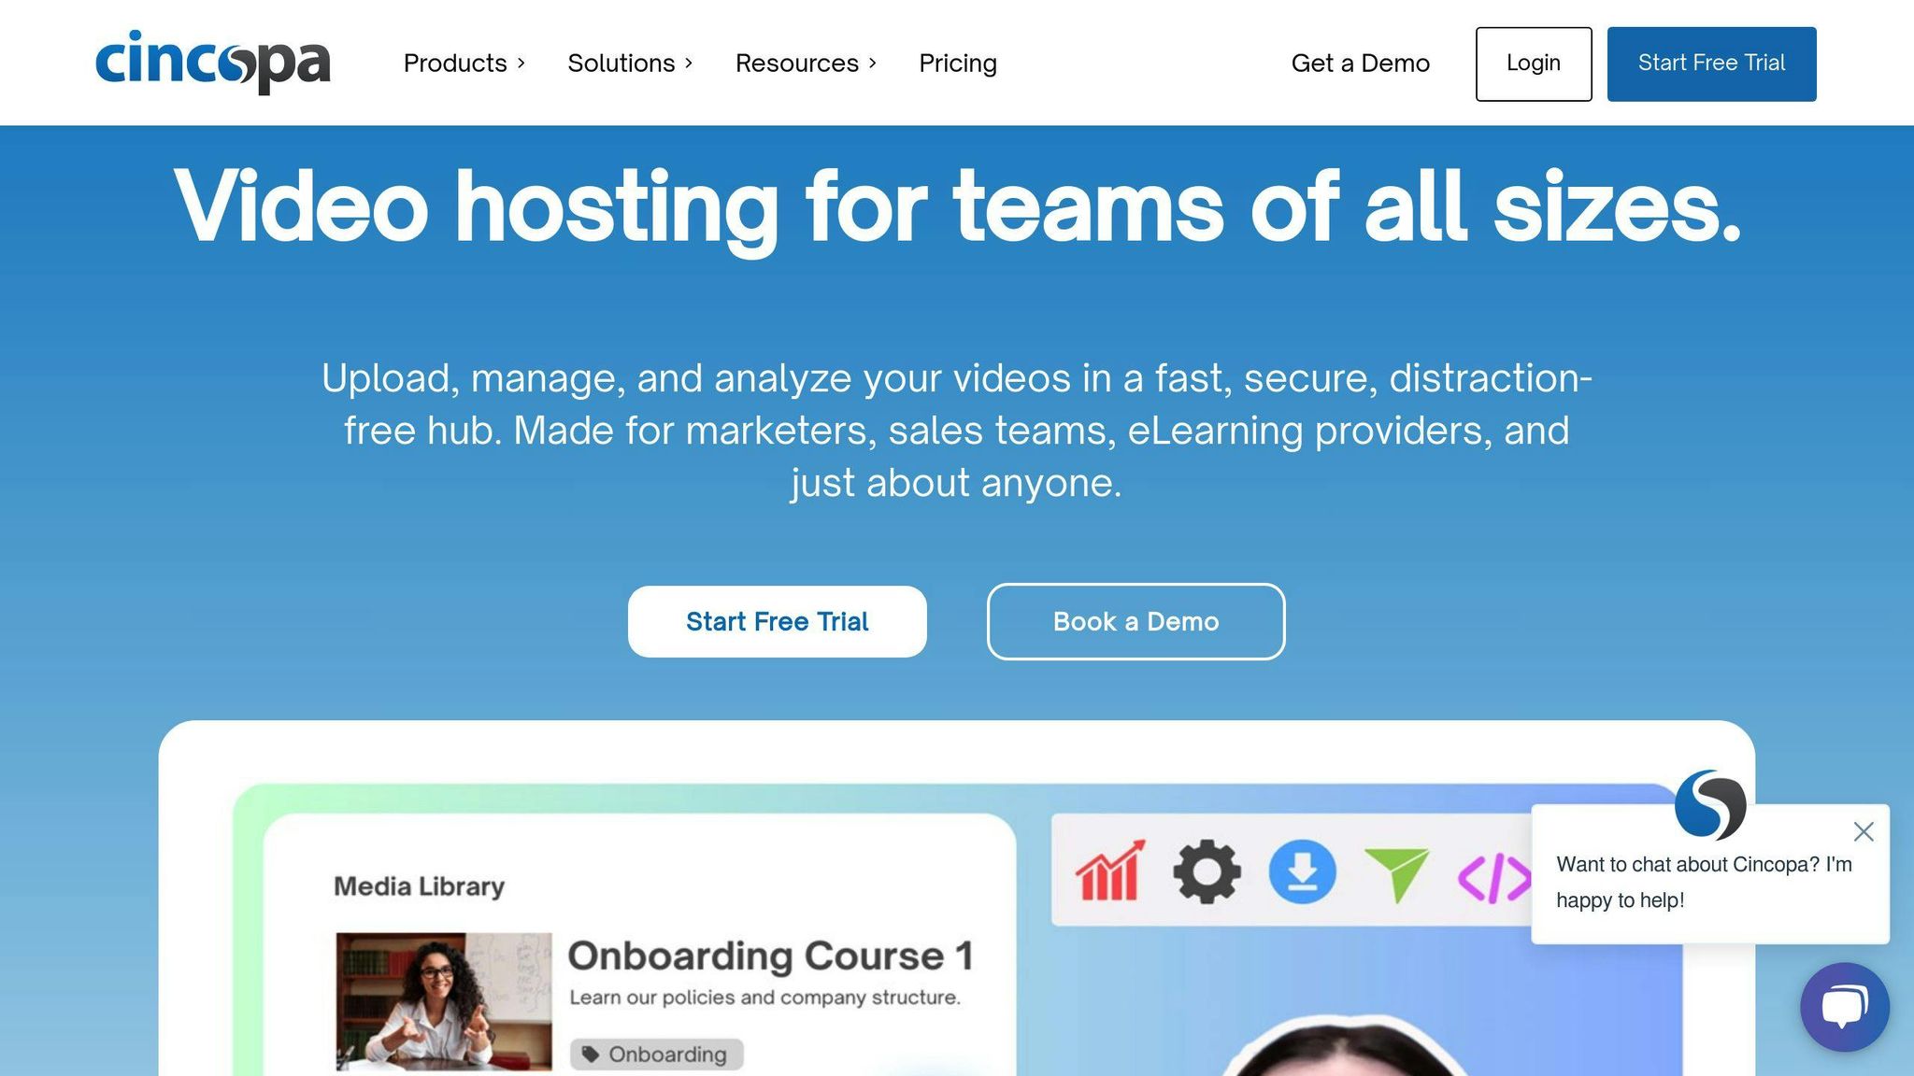Click the Cincopa logo

213,62
